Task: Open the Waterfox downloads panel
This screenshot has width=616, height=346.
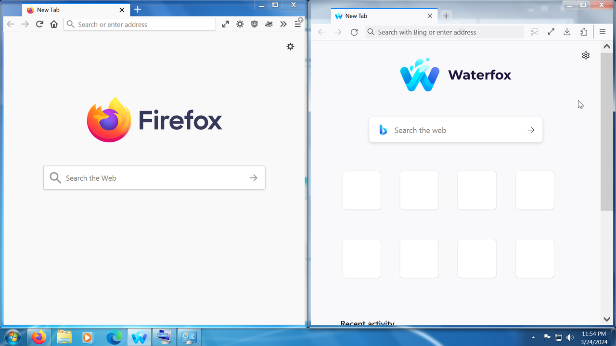Action: click(x=567, y=32)
